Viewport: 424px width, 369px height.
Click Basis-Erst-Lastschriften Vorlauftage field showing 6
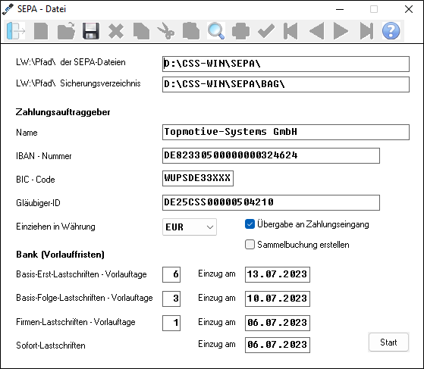click(171, 274)
